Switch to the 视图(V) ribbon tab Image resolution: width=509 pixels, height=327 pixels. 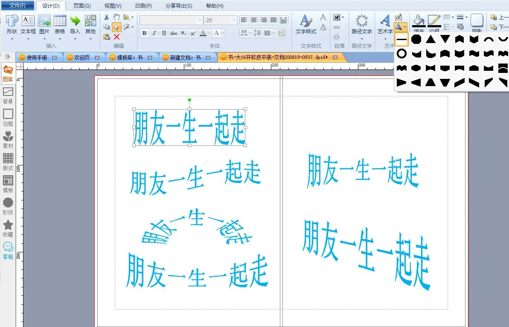tap(113, 6)
